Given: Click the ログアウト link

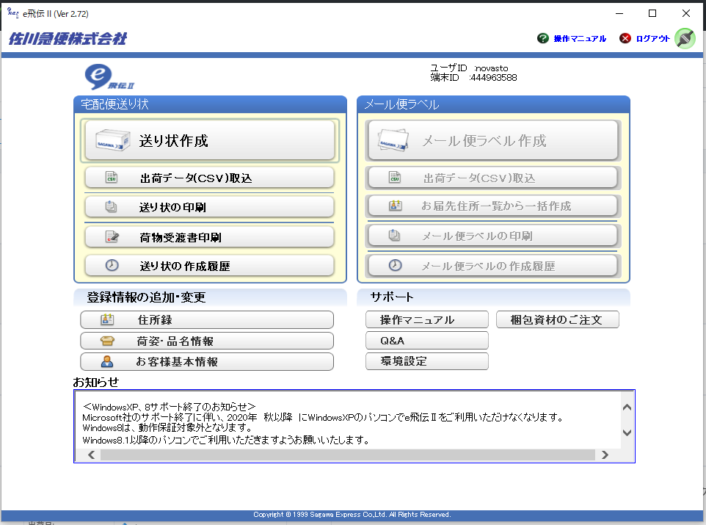Looking at the screenshot, I should point(653,39).
